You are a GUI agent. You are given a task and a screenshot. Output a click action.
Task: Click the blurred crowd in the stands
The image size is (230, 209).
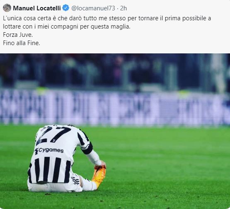tap(115, 71)
